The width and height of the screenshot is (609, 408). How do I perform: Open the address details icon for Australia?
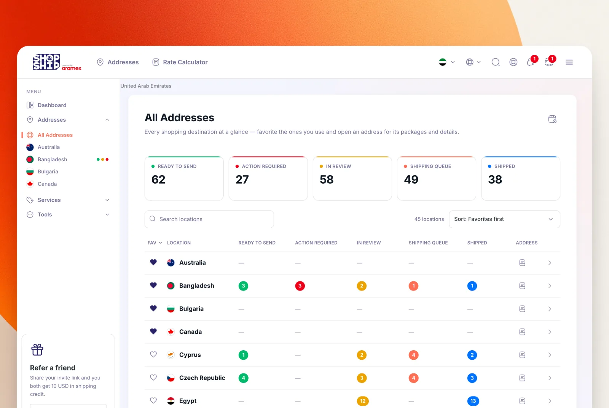coord(522,263)
